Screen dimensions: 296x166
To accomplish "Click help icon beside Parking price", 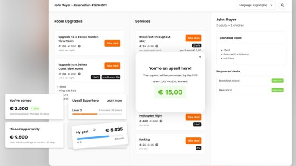I will tap(157, 145).
